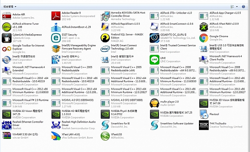250x152 pixels.
Task: Select Intel 控制中心 1.46 MB entry
Action: (x=66, y=60)
